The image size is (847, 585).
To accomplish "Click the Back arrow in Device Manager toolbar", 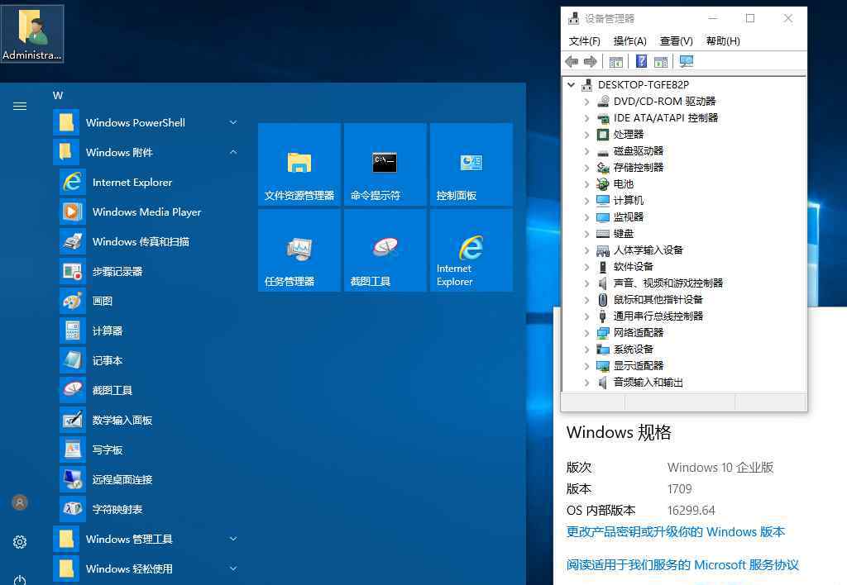I will (572, 61).
